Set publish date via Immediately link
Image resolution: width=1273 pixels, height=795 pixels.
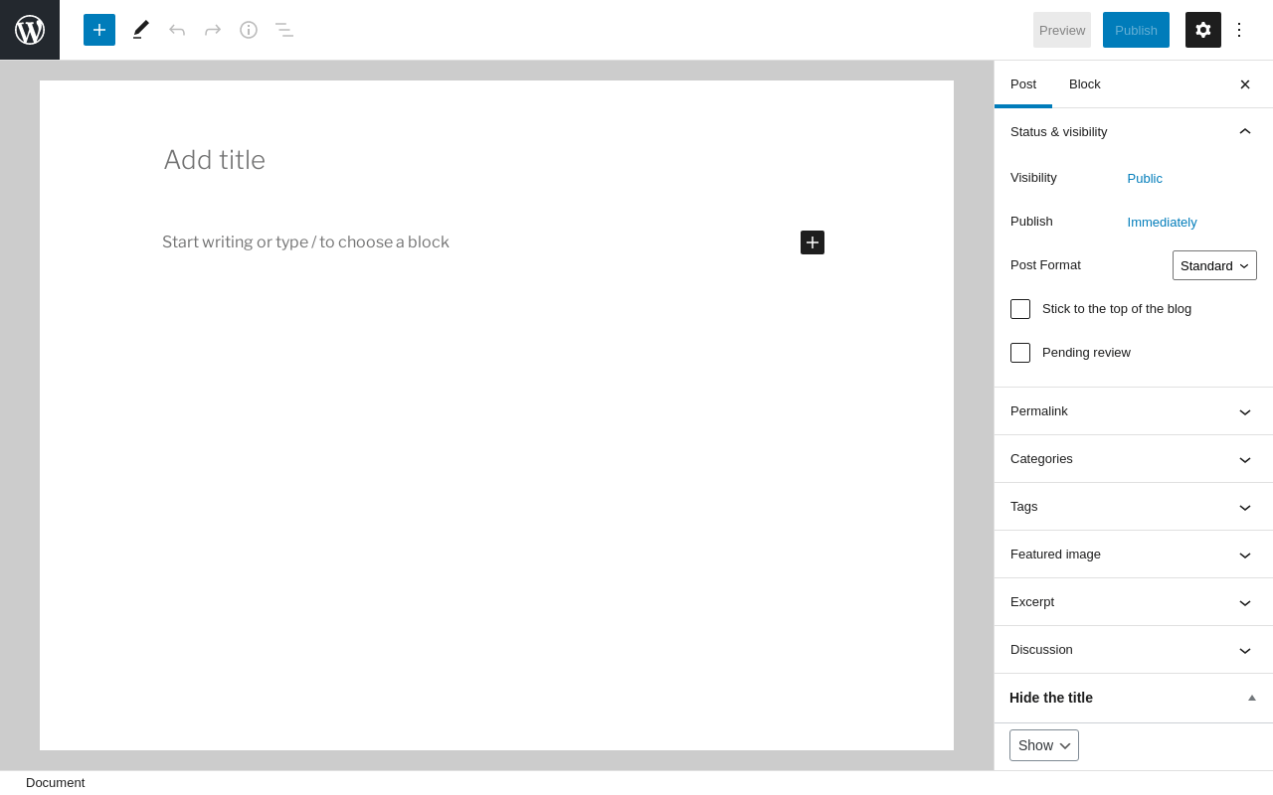[1162, 223]
